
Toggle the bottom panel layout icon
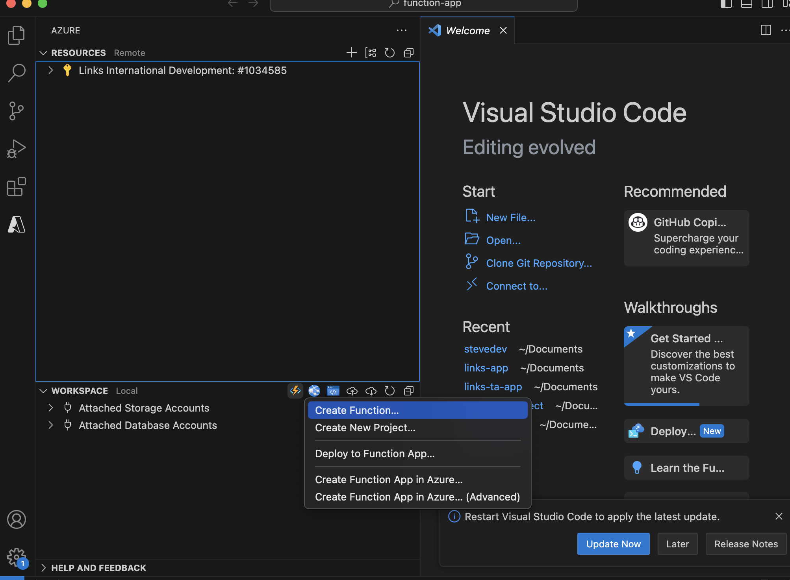(747, 4)
